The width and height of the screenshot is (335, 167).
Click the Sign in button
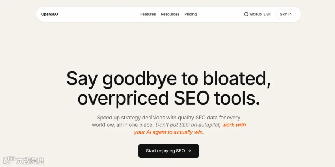point(285,14)
